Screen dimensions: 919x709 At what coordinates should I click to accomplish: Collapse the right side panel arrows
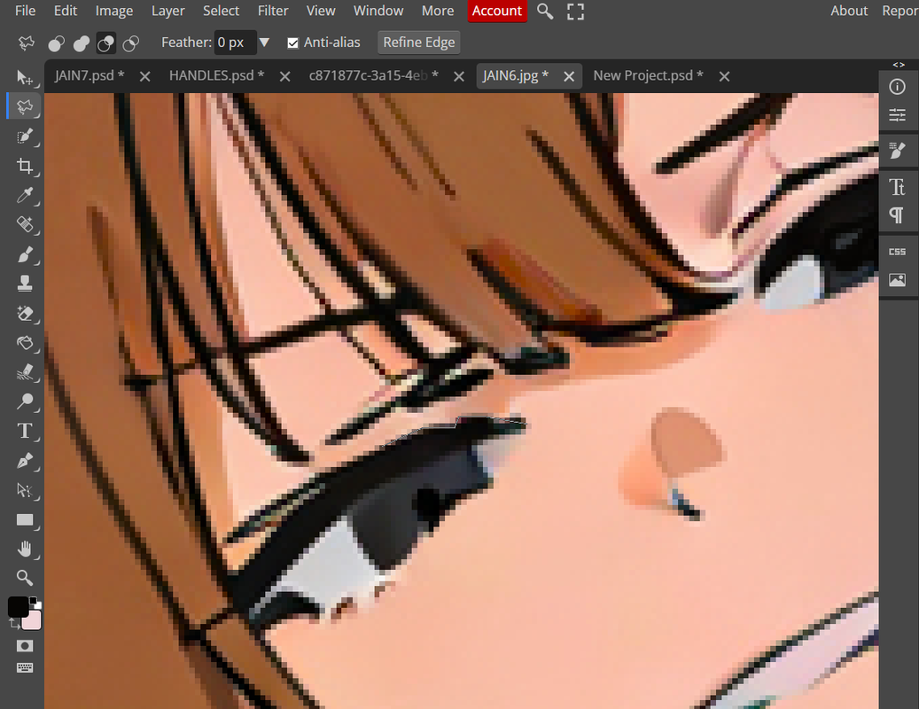(899, 65)
